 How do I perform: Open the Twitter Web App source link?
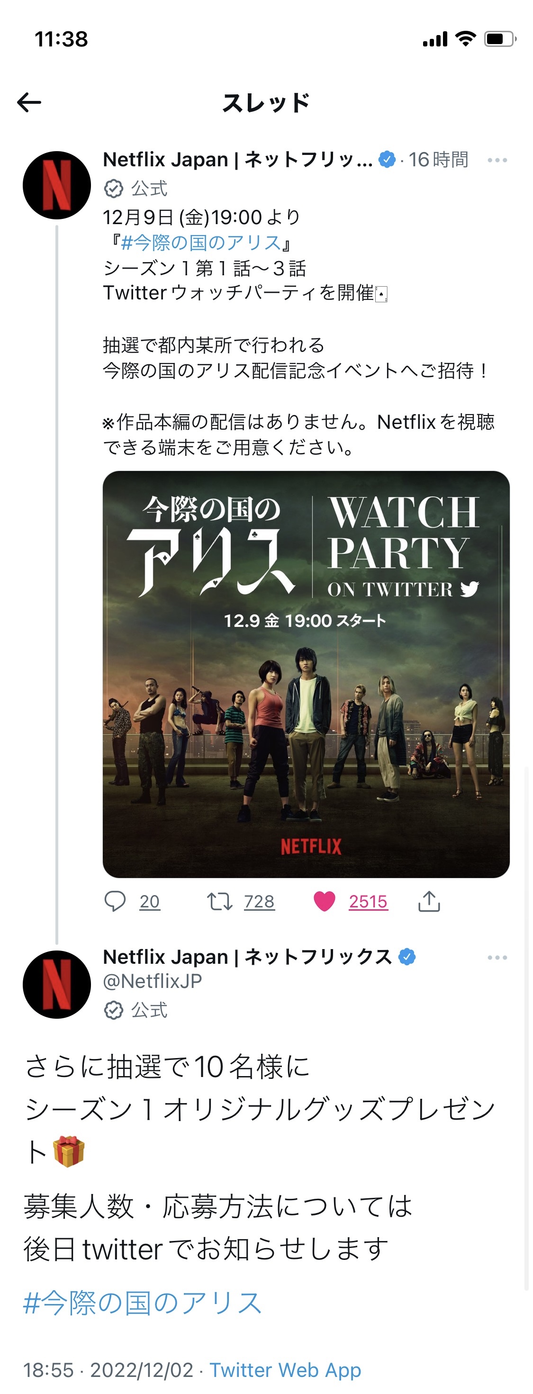point(285,1370)
